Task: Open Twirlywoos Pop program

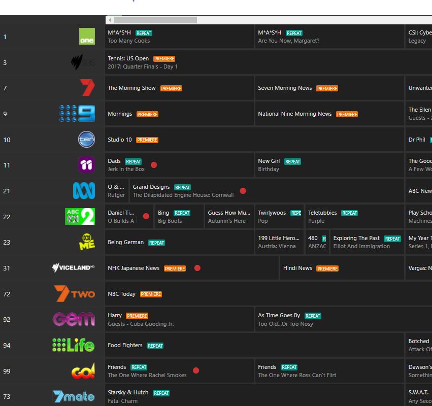Action: pos(279,217)
